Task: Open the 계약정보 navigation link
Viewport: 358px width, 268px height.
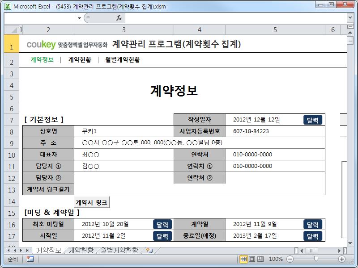Action: 42,60
